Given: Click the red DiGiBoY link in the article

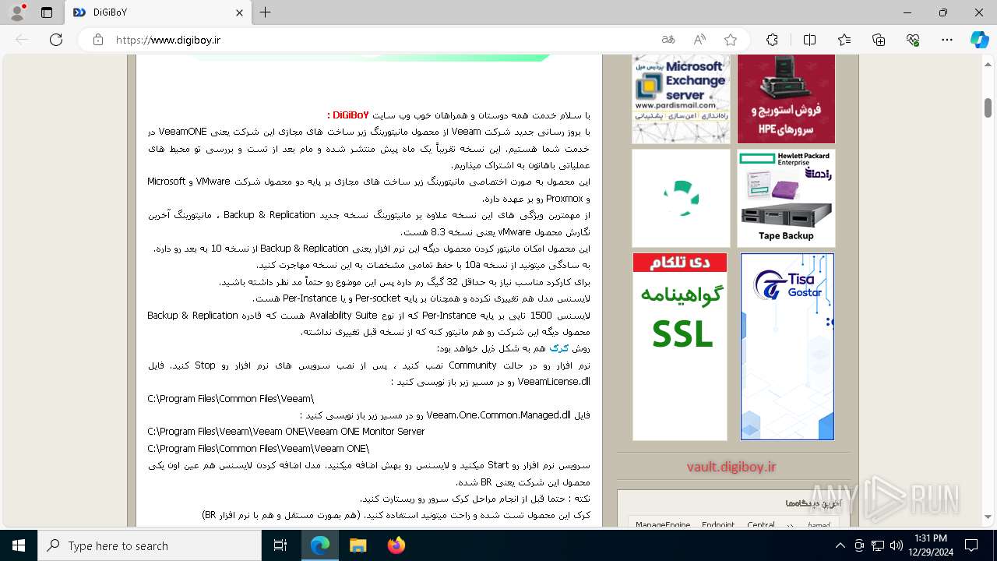Looking at the screenshot, I should pos(351,115).
